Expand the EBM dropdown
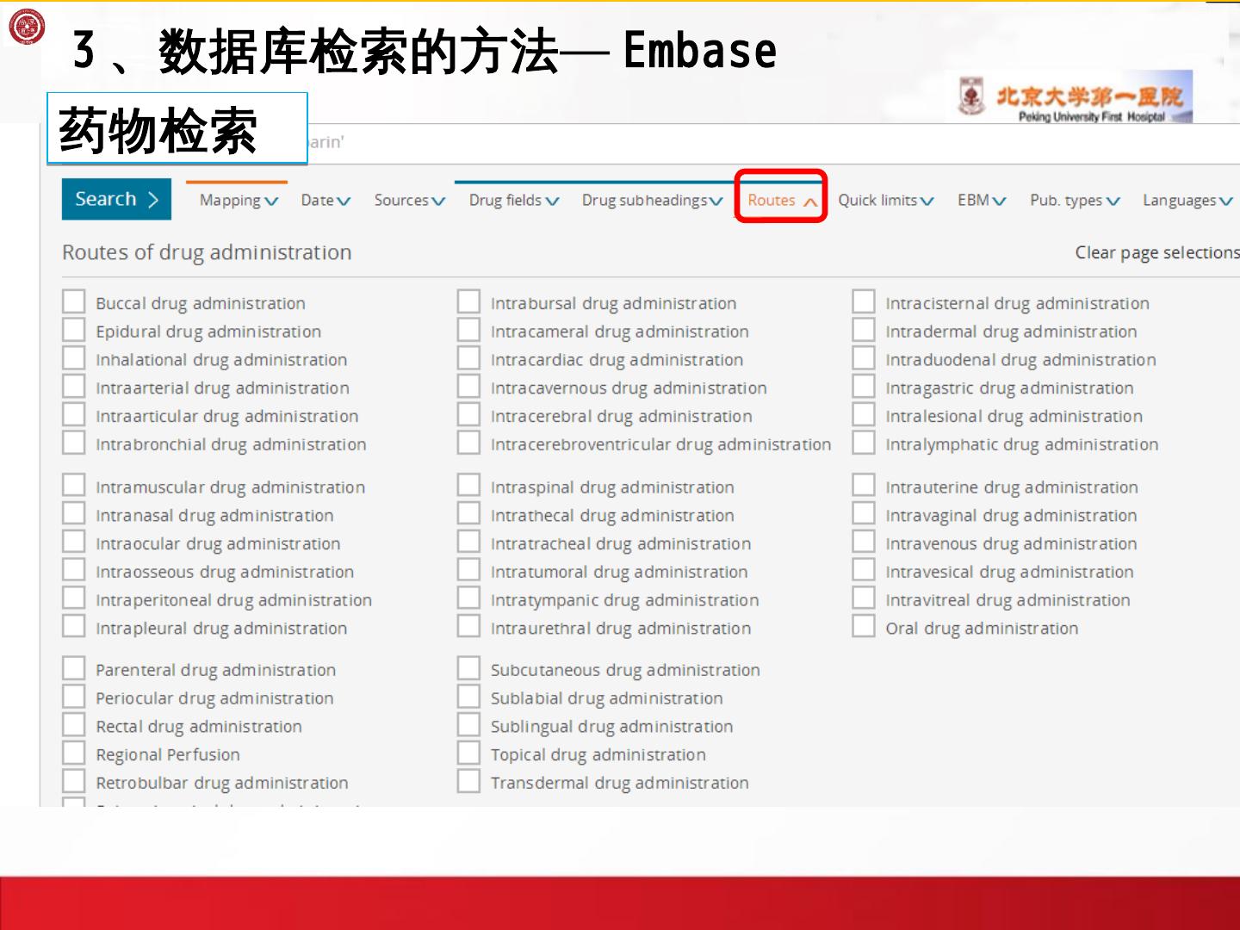The image size is (1240, 930). coord(982,200)
